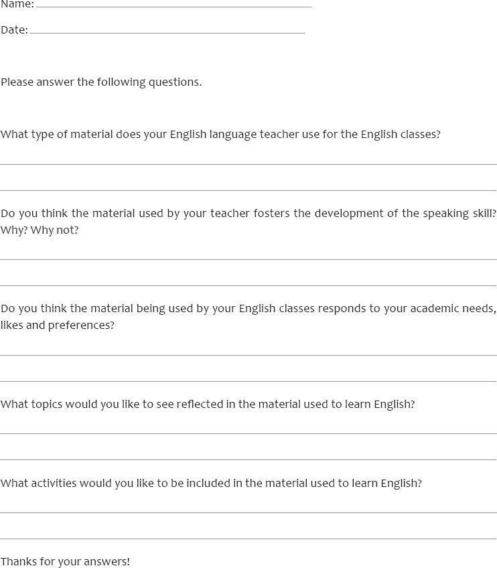Click first answer line for activities question
Viewport: 497px width, 568px height.
point(248,512)
